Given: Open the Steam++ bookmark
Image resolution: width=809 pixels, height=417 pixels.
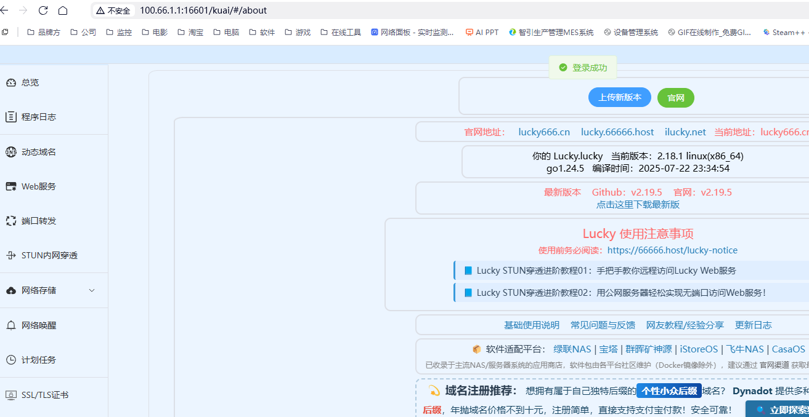Looking at the screenshot, I should pyautogui.click(x=784, y=33).
